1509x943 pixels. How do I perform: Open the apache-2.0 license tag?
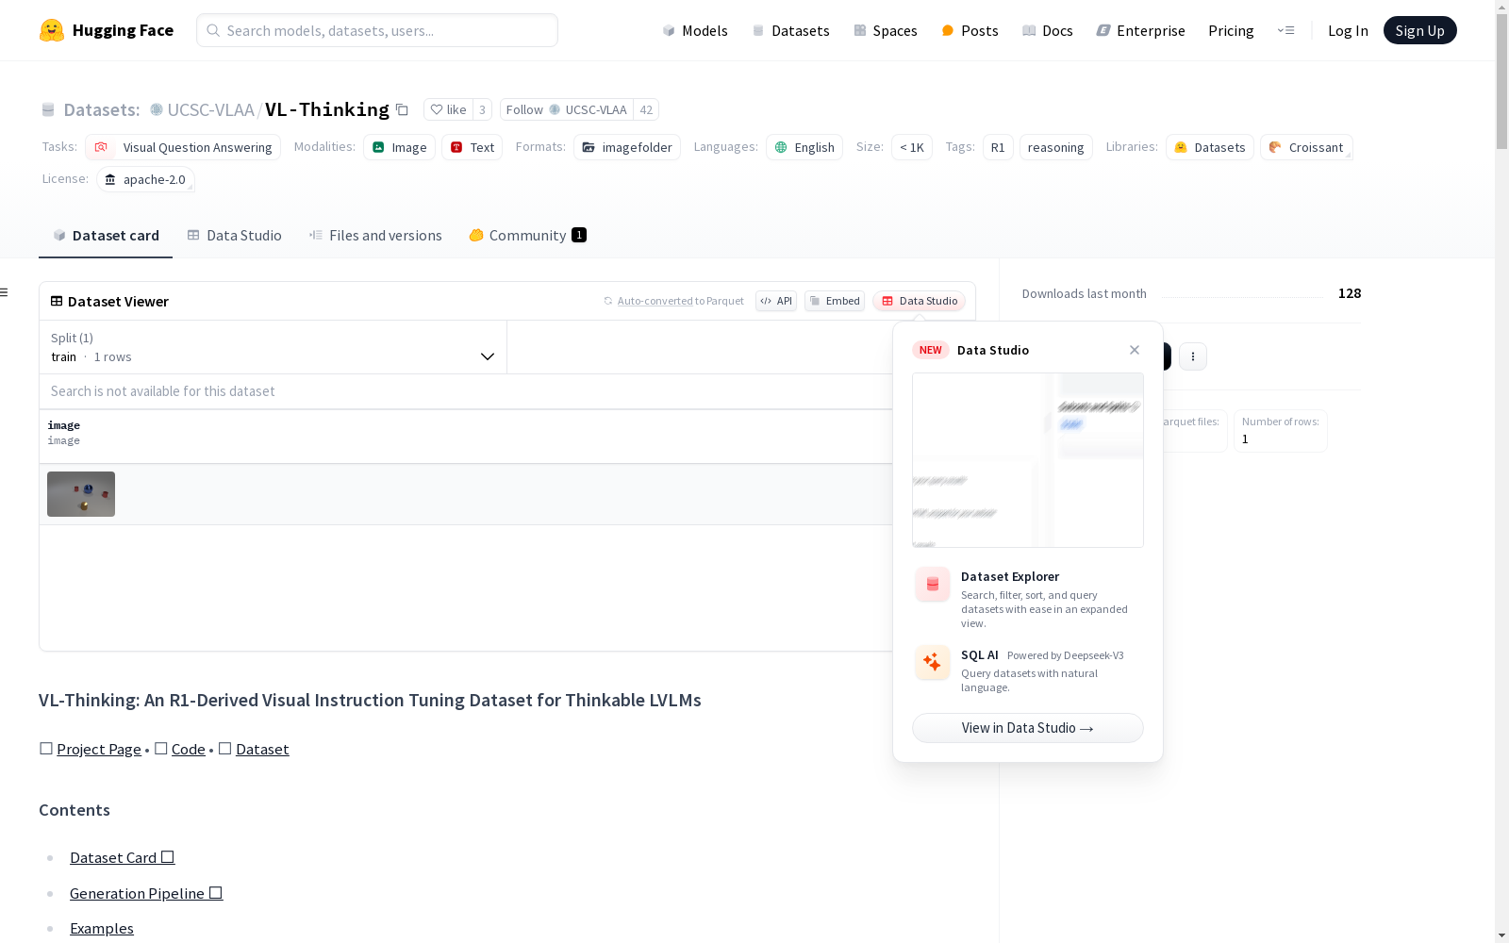tap(145, 179)
